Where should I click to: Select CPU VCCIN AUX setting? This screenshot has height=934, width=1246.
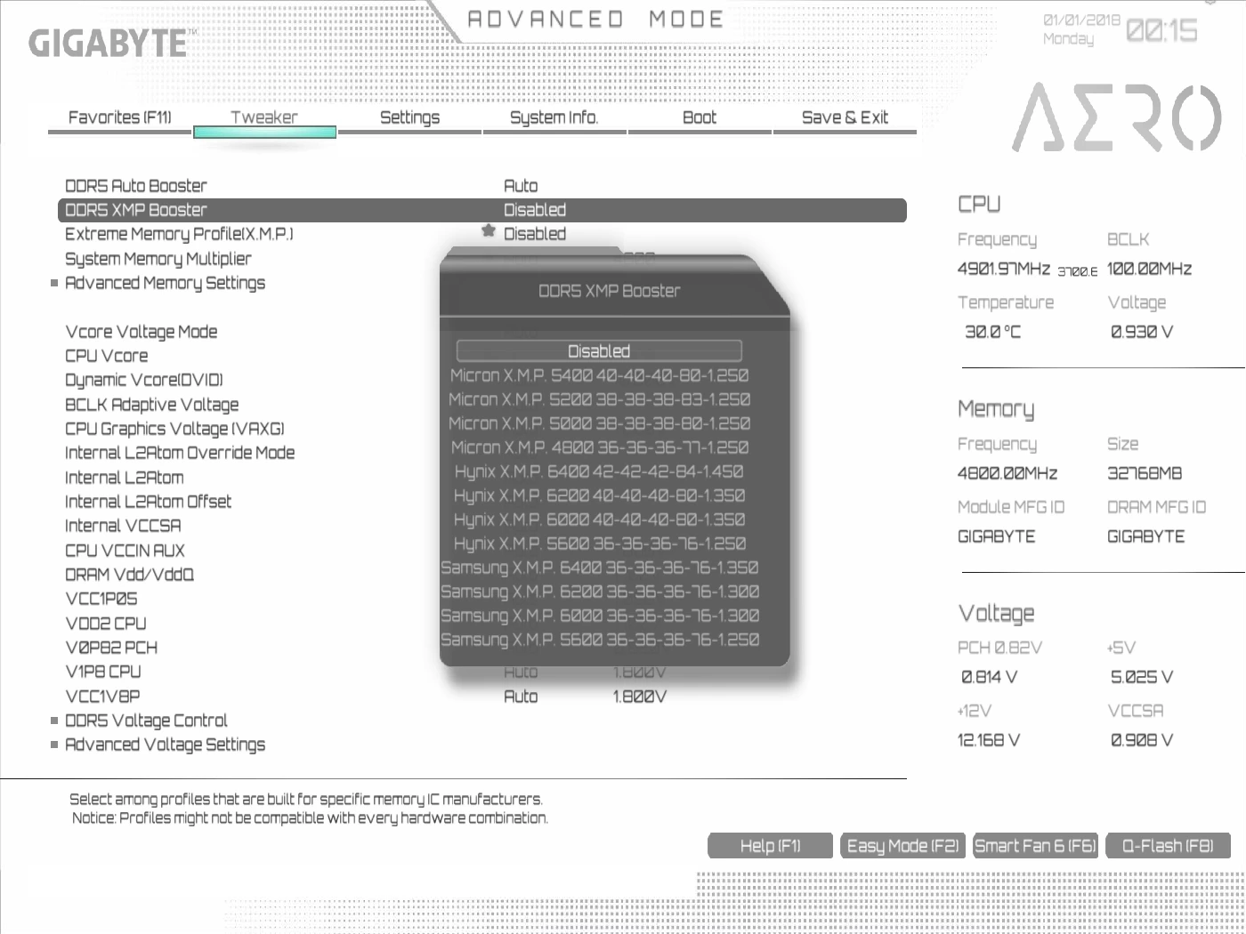(125, 551)
